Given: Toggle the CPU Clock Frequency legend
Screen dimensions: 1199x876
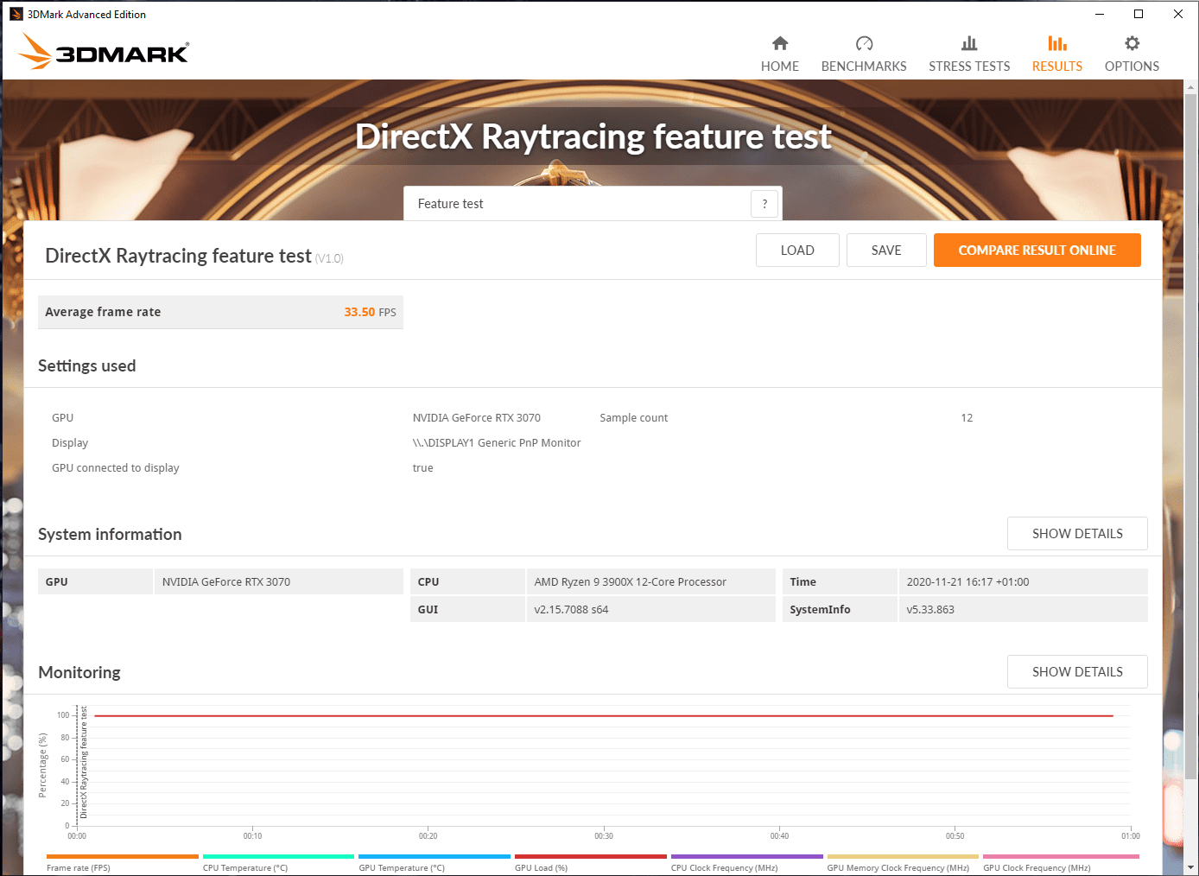Looking at the screenshot, I should [x=746, y=863].
